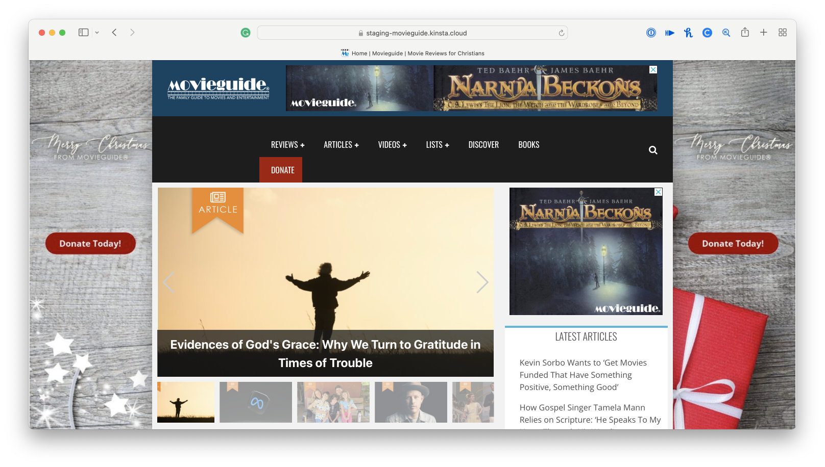Click the blue video-speed extension icon
This screenshot has width=825, height=467.
(669, 33)
